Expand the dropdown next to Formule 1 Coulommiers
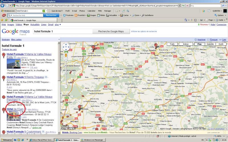Viewport: 228px width, 142px height. point(43,132)
